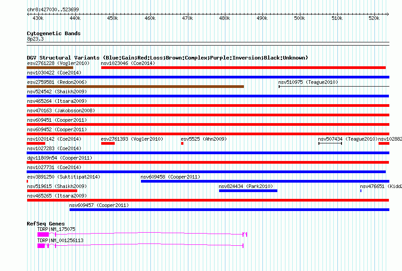402x271 pixels.
Task: Click the nsv609457 (Cooper2011) label text
Action: click(x=99, y=205)
